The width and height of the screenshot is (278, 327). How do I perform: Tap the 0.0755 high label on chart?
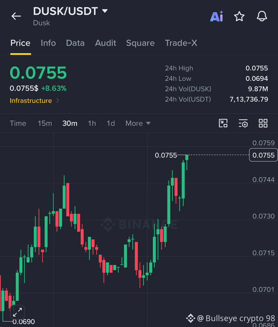(x=166, y=155)
